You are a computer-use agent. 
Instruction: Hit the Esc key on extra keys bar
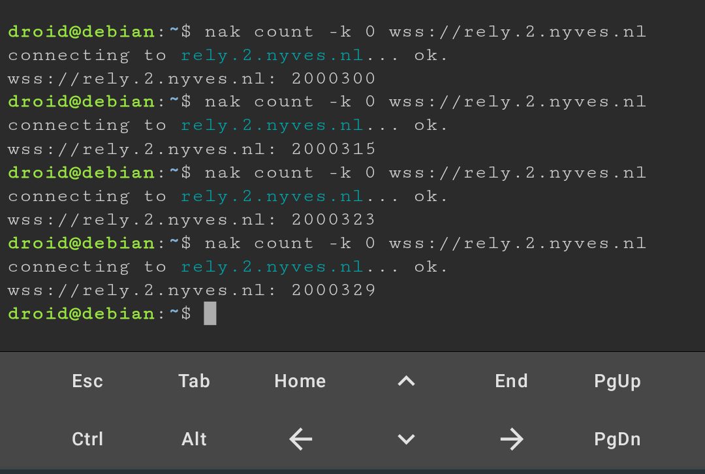click(x=87, y=381)
